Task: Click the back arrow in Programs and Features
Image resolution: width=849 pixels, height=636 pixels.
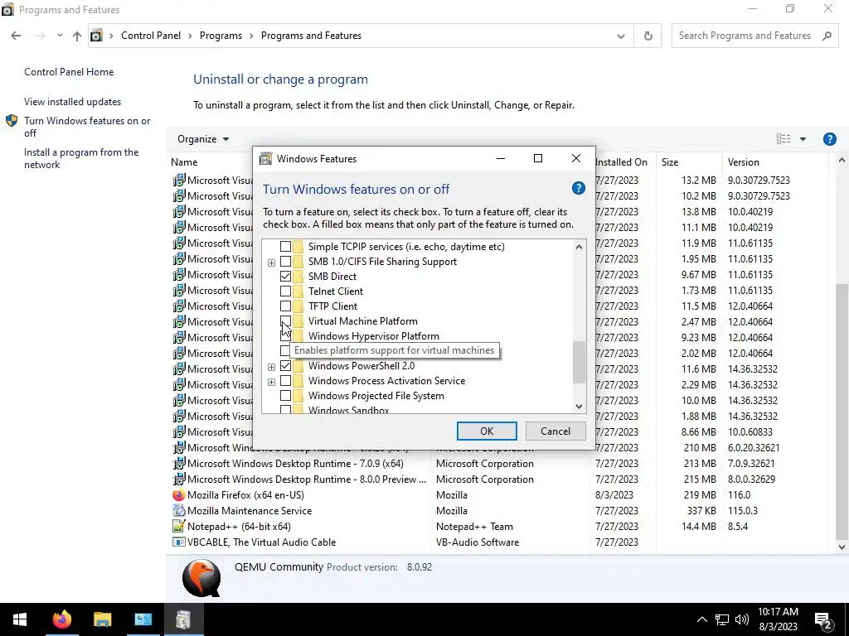Action: (16, 36)
